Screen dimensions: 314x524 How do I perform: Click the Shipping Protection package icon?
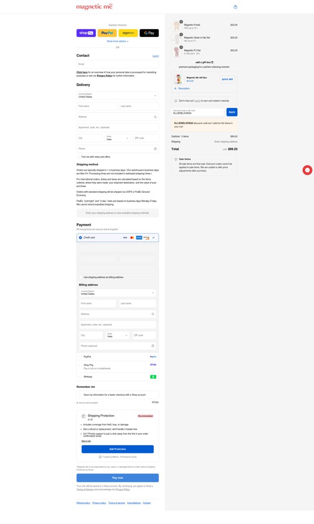click(83, 416)
